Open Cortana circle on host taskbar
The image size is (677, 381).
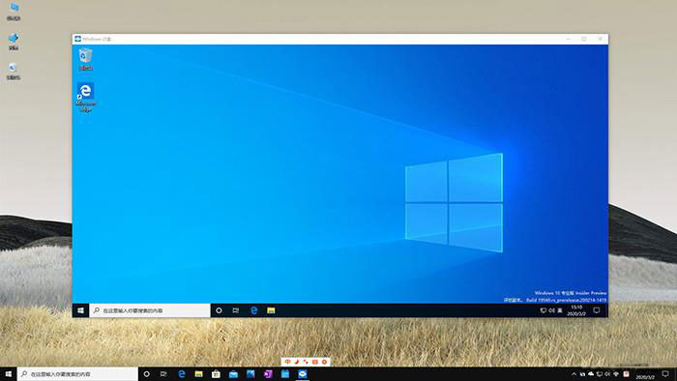(147, 374)
